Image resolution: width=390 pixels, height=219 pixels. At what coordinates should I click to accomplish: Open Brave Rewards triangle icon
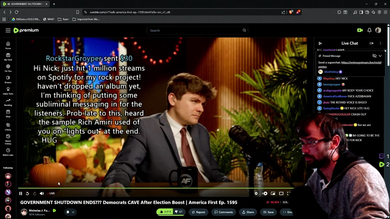pos(298,12)
